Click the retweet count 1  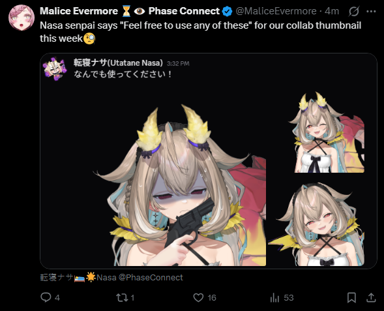(x=132, y=298)
